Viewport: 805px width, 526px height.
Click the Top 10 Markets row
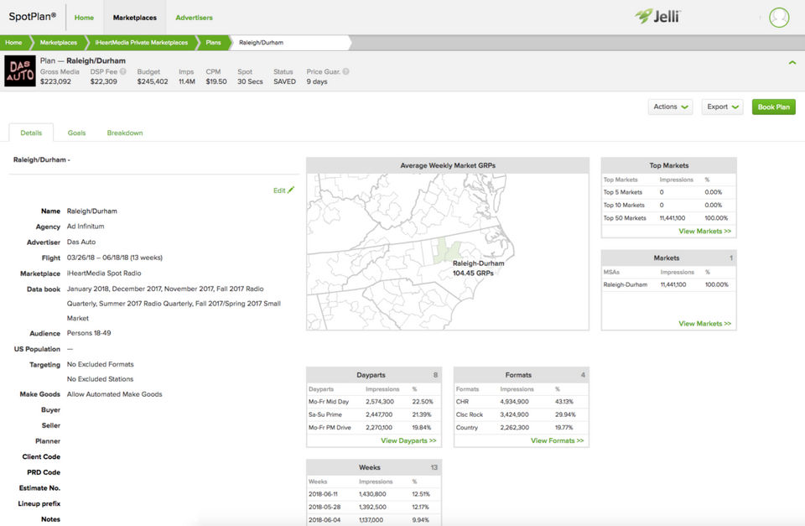pos(668,205)
